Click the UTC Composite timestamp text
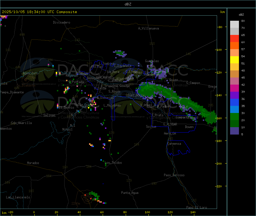Screen dimensions: 256x216 click(x=40, y=12)
